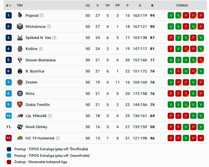Click the OZ column header

(x=88, y=5)
